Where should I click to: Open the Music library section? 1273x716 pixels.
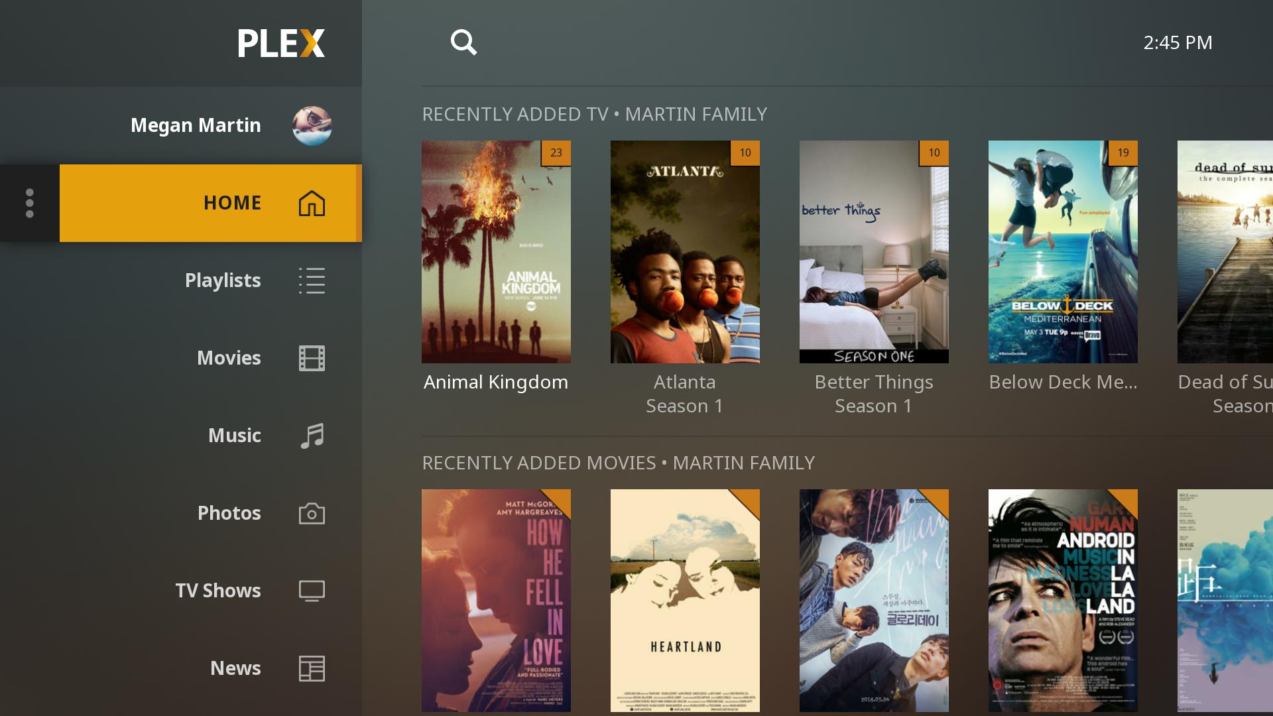click(x=234, y=434)
